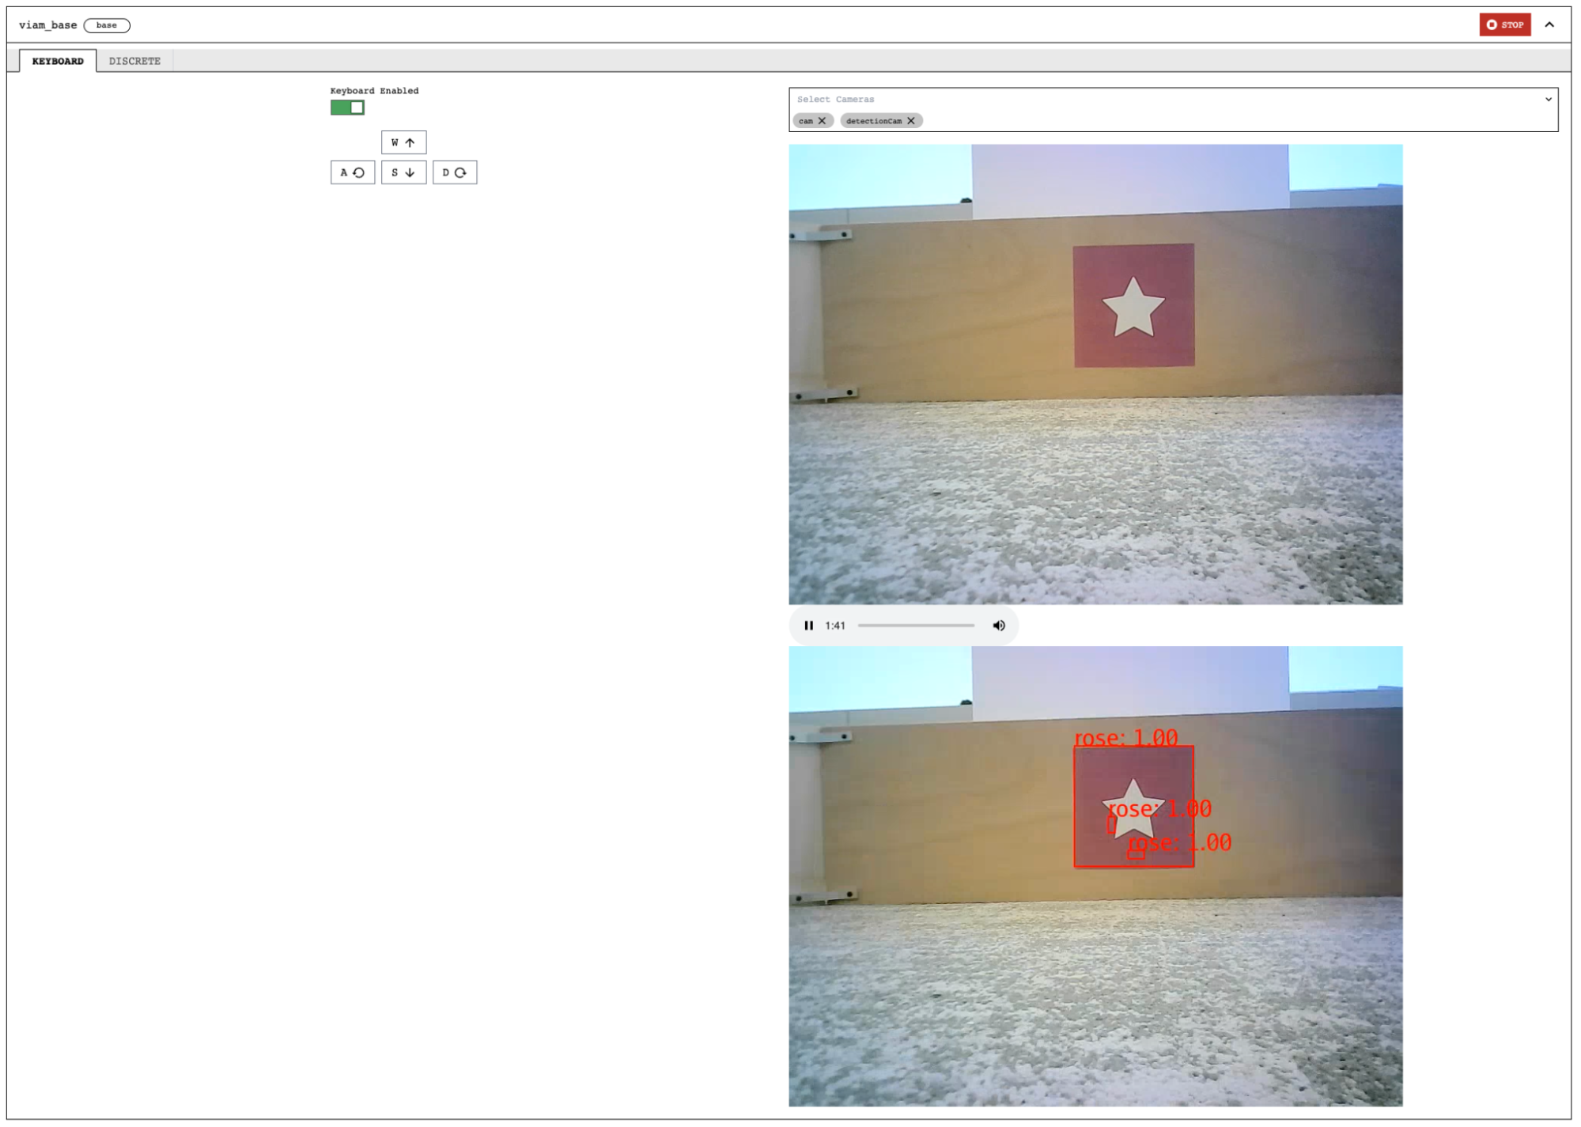This screenshot has width=1581, height=1127.
Task: Seek using the video progress slider
Action: pyautogui.click(x=917, y=625)
